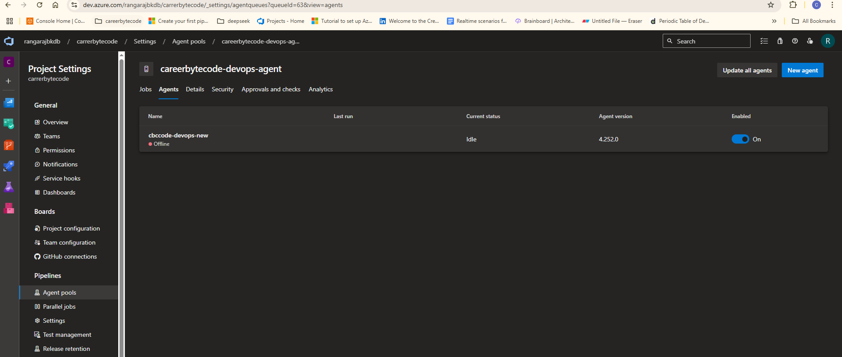Image resolution: width=842 pixels, height=357 pixels.
Task: Open GitHub connections settings
Action: click(x=69, y=256)
